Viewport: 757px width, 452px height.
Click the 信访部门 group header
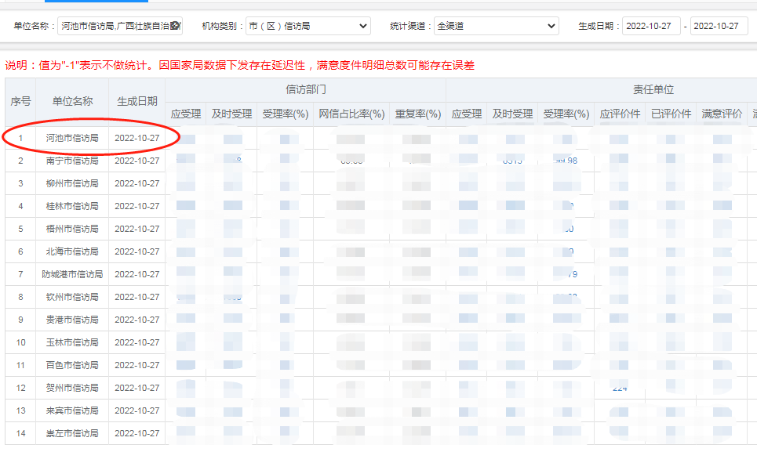click(x=305, y=89)
